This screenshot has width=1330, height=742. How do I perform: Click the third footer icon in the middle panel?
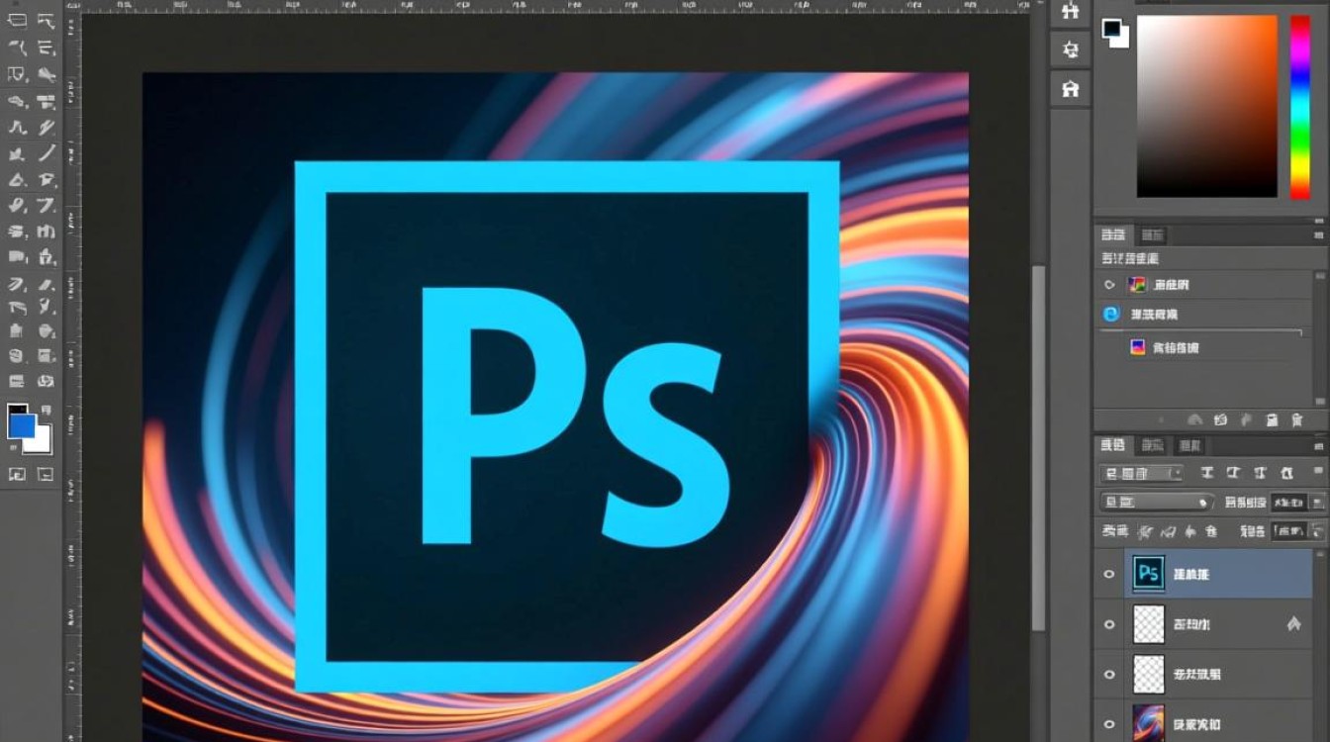coord(1246,420)
